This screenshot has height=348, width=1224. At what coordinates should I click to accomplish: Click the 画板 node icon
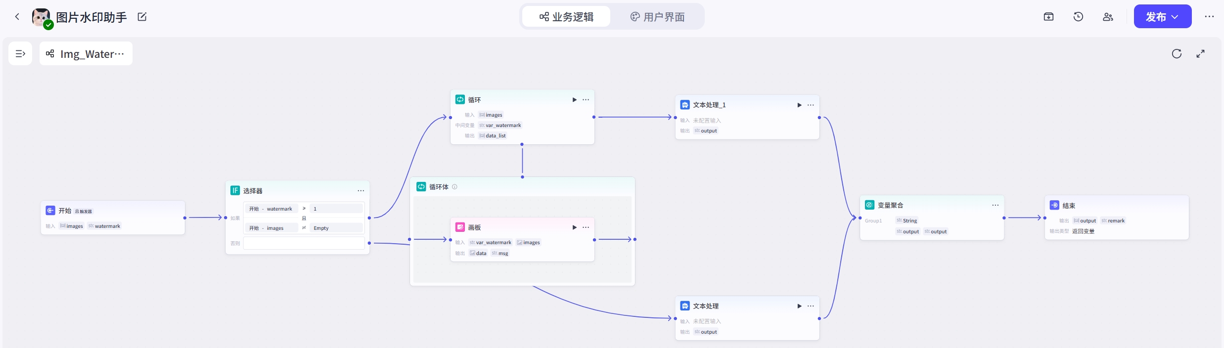(460, 227)
